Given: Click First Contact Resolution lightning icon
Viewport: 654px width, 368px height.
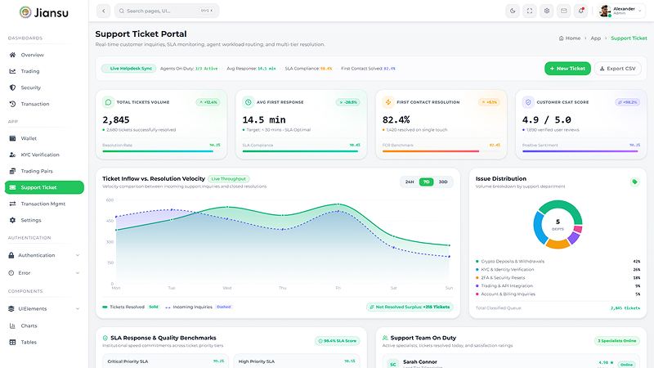Looking at the screenshot, I should point(388,102).
